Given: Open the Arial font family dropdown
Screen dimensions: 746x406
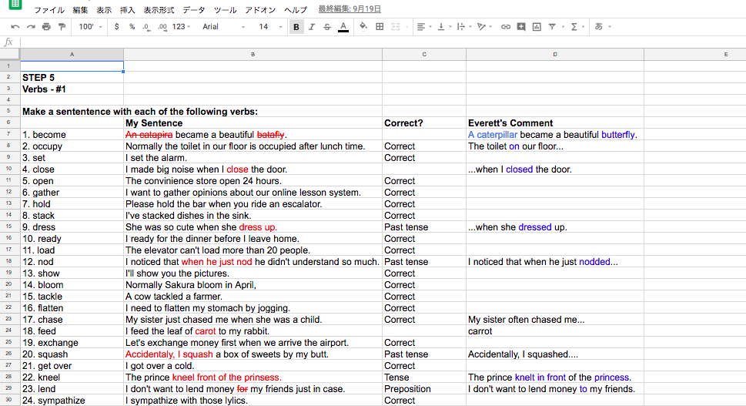Looking at the screenshot, I should click(x=223, y=27).
